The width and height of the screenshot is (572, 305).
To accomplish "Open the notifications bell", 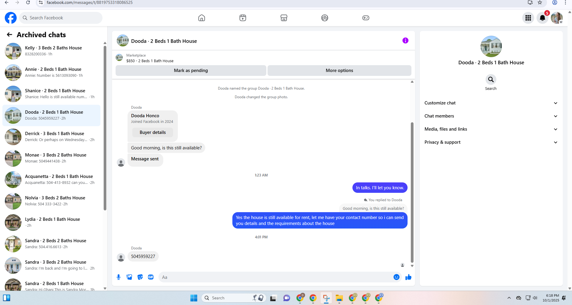I will pos(543,18).
